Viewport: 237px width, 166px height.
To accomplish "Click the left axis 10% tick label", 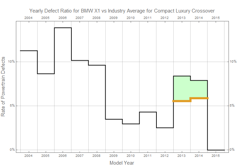I will 11,62.
